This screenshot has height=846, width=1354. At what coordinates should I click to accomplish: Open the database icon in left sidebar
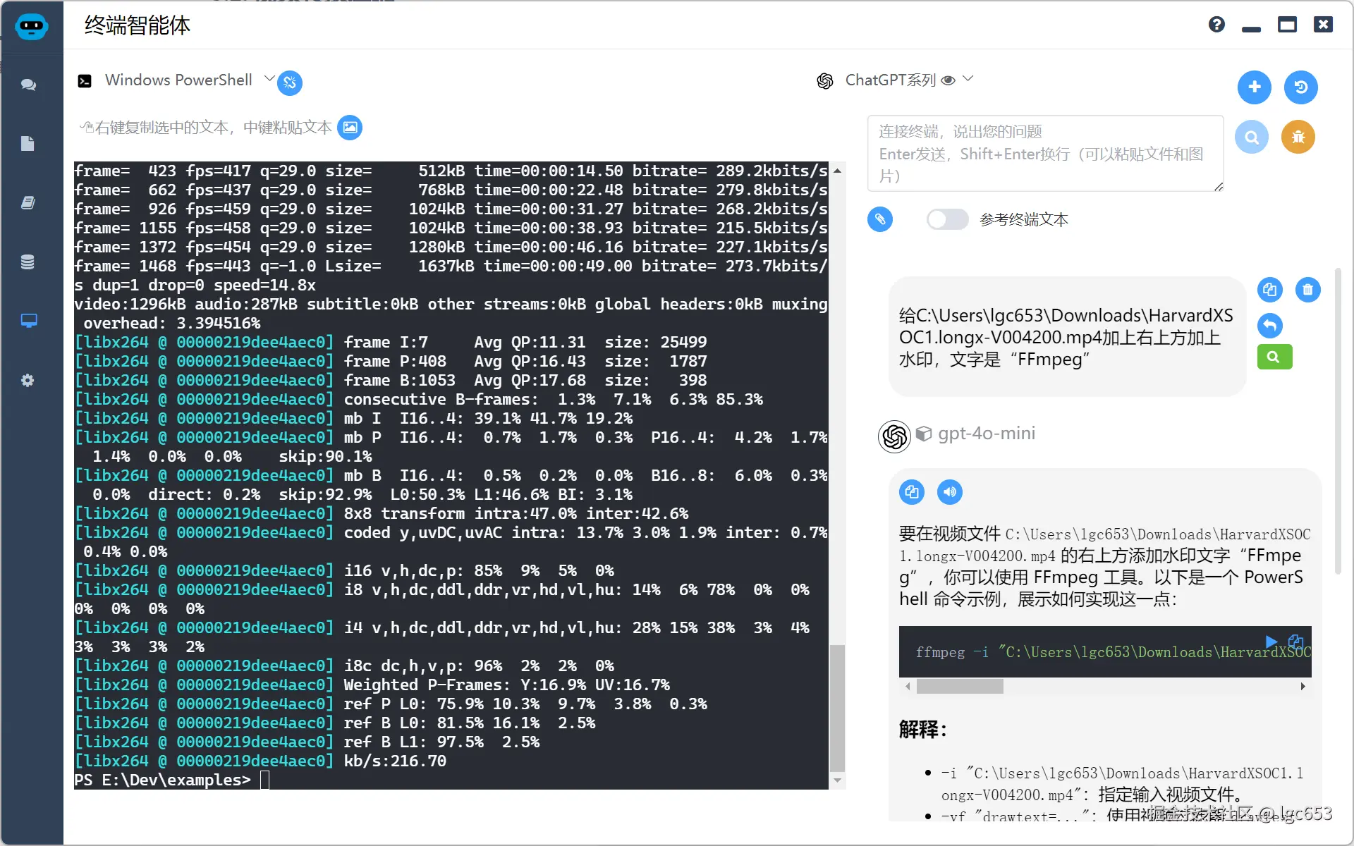[x=28, y=262]
